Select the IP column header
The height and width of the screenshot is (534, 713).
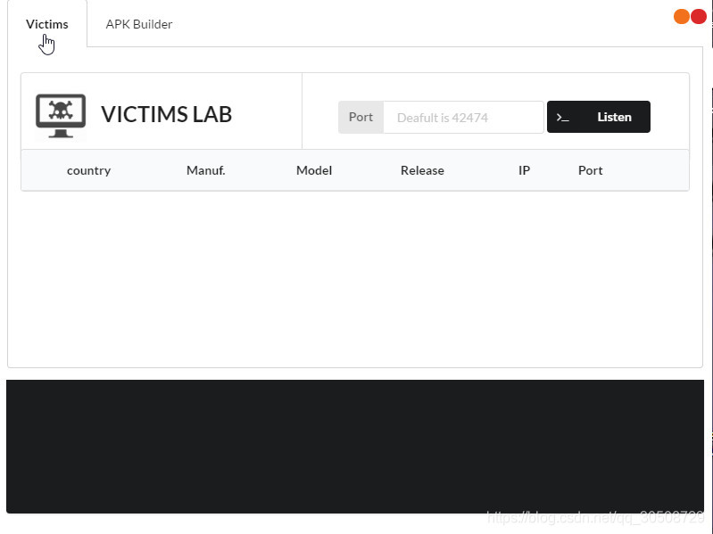tap(525, 171)
